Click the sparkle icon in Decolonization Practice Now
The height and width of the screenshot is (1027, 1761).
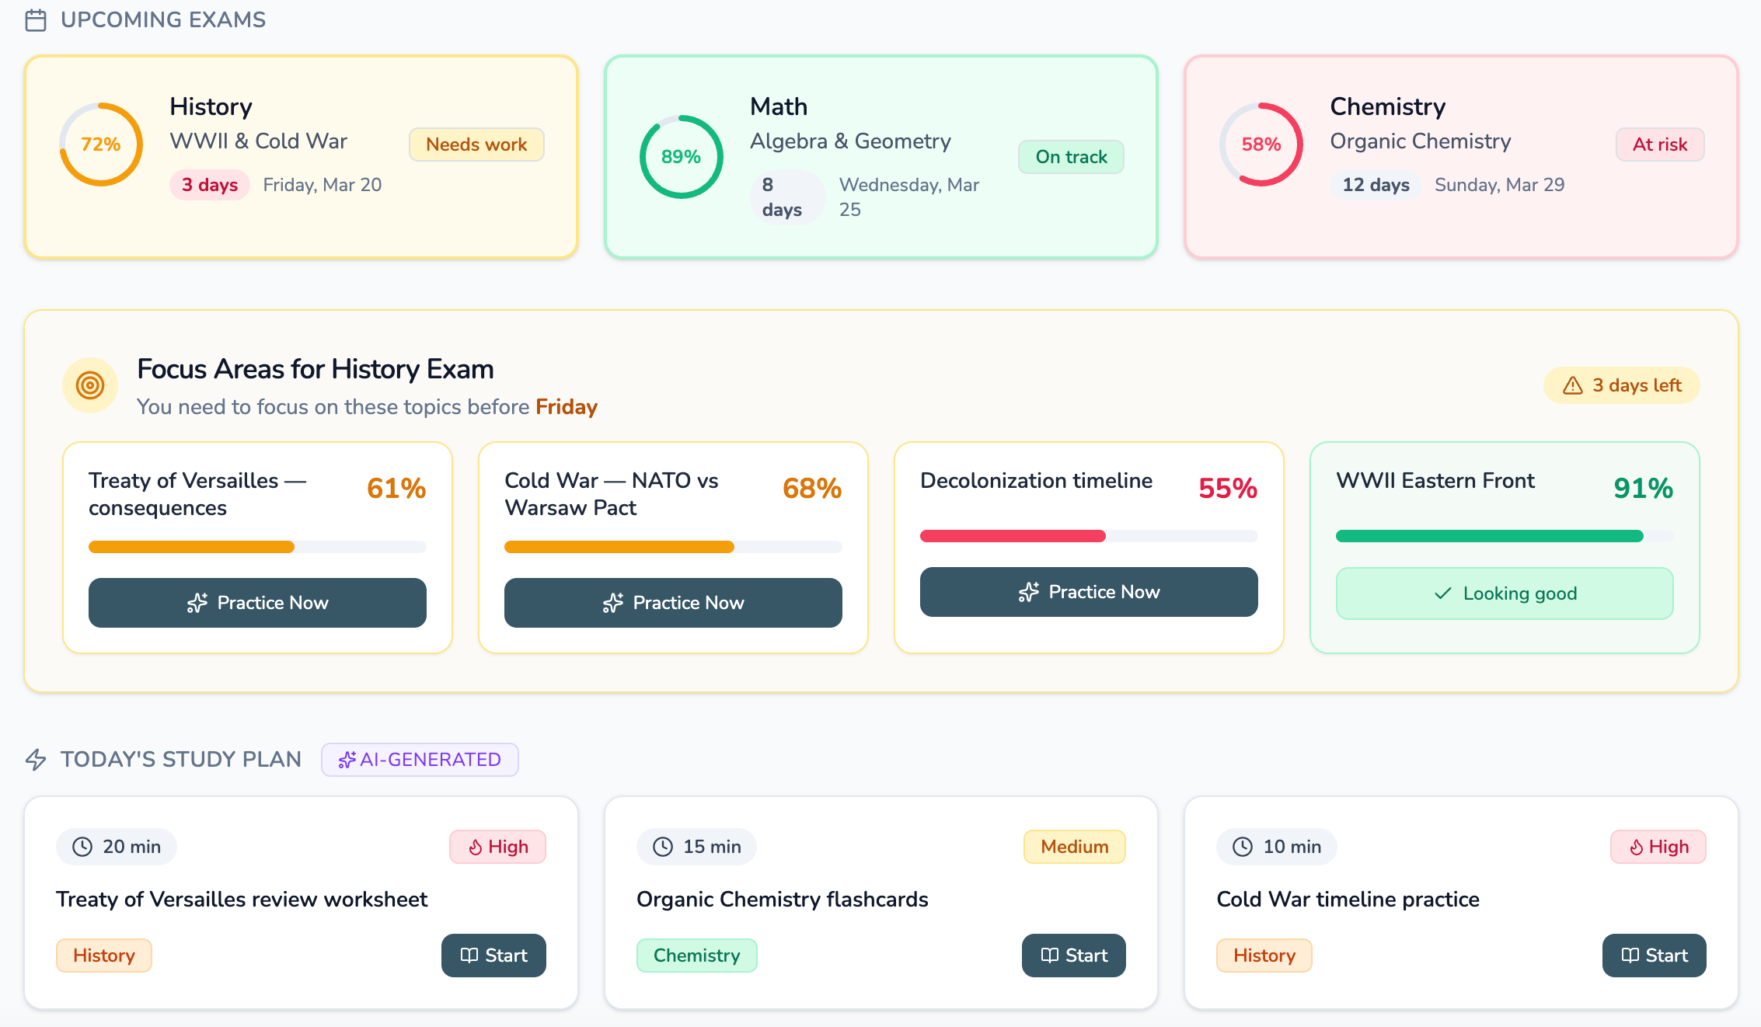click(x=1029, y=592)
